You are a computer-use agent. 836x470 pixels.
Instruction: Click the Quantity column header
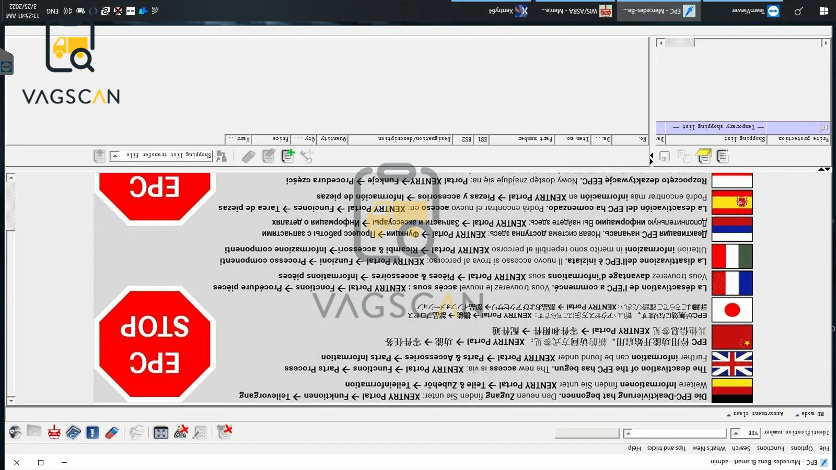333,139
